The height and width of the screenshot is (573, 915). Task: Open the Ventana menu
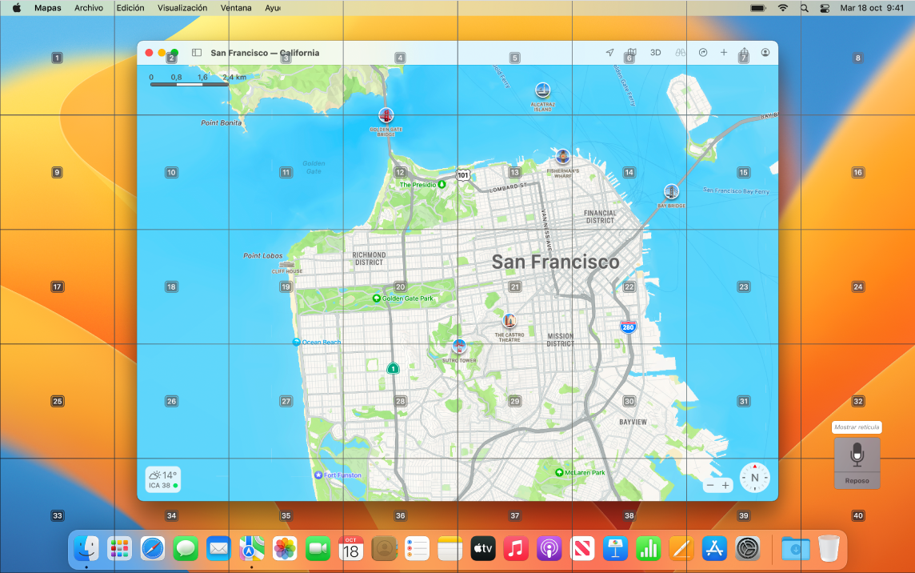pos(235,7)
